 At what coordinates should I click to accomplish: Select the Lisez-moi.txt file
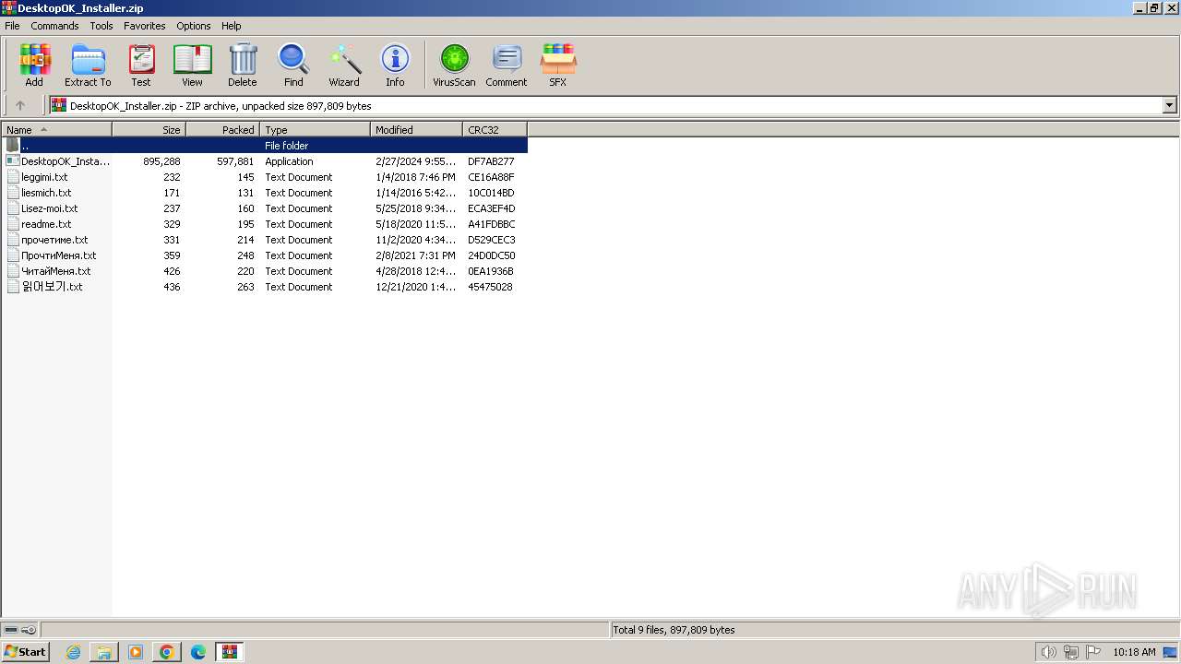pyautogui.click(x=265, y=208)
